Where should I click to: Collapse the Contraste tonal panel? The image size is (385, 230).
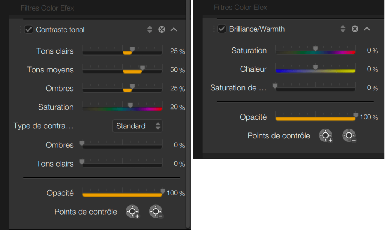(x=174, y=30)
